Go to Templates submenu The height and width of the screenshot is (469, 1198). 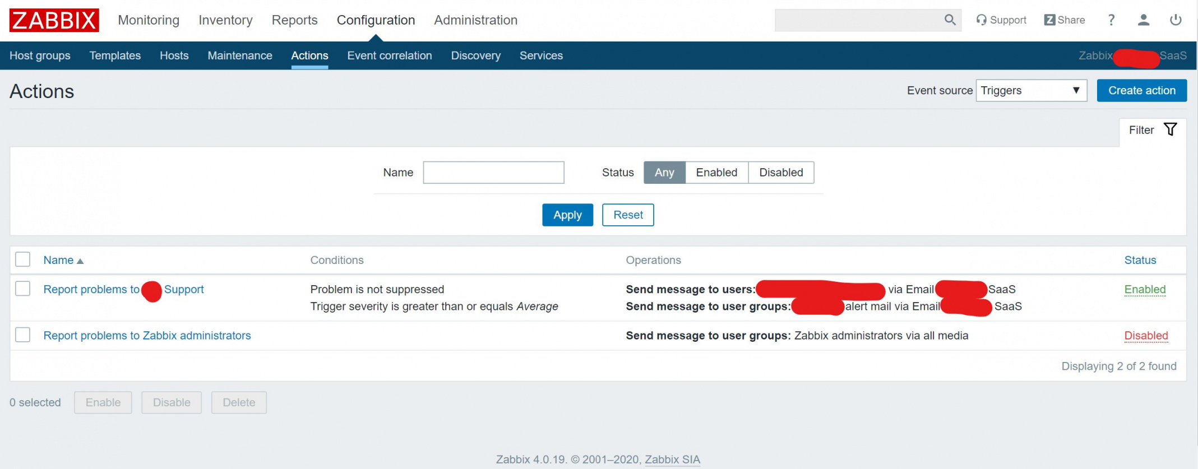tap(115, 55)
